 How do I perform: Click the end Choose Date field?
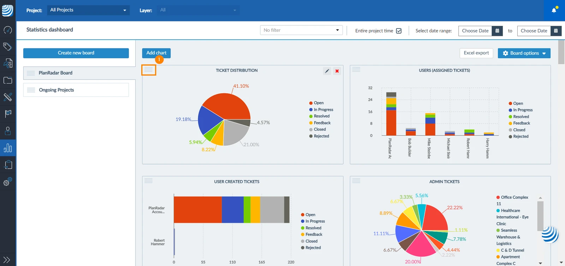click(534, 31)
